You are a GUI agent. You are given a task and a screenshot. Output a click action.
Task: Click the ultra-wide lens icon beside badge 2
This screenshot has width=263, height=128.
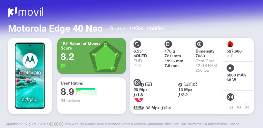(186, 85)
